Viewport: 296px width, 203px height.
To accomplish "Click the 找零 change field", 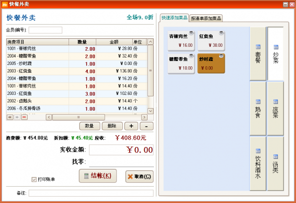I will click(x=121, y=162).
